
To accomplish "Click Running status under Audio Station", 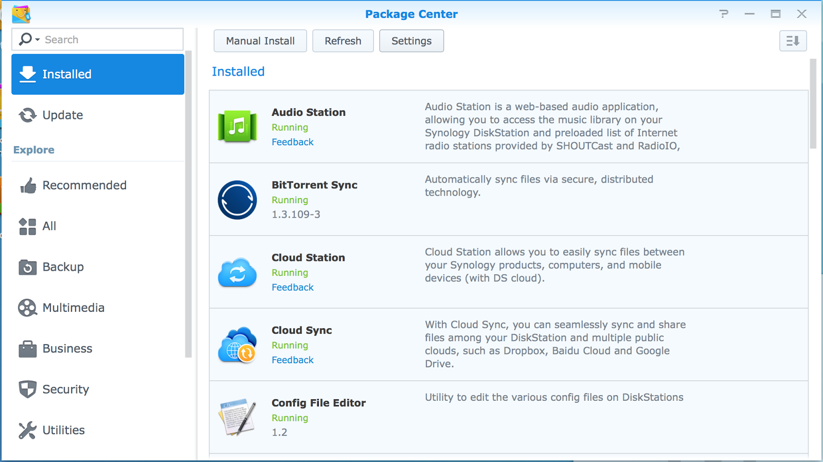I will click(290, 128).
